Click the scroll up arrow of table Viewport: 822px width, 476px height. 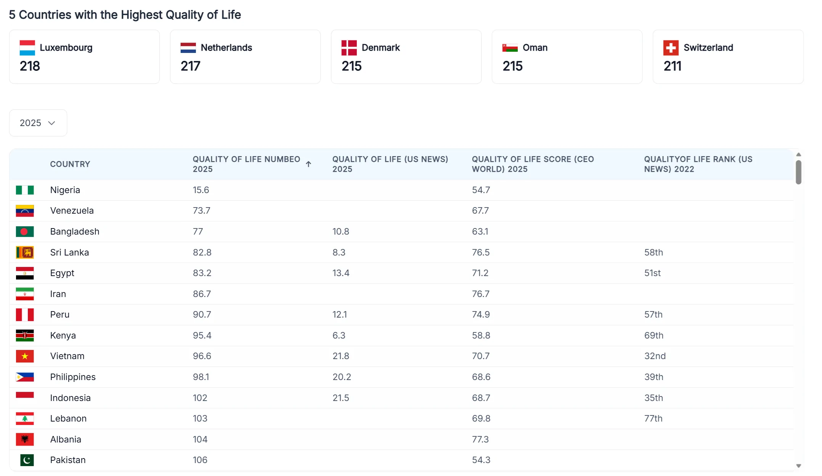[x=798, y=155]
